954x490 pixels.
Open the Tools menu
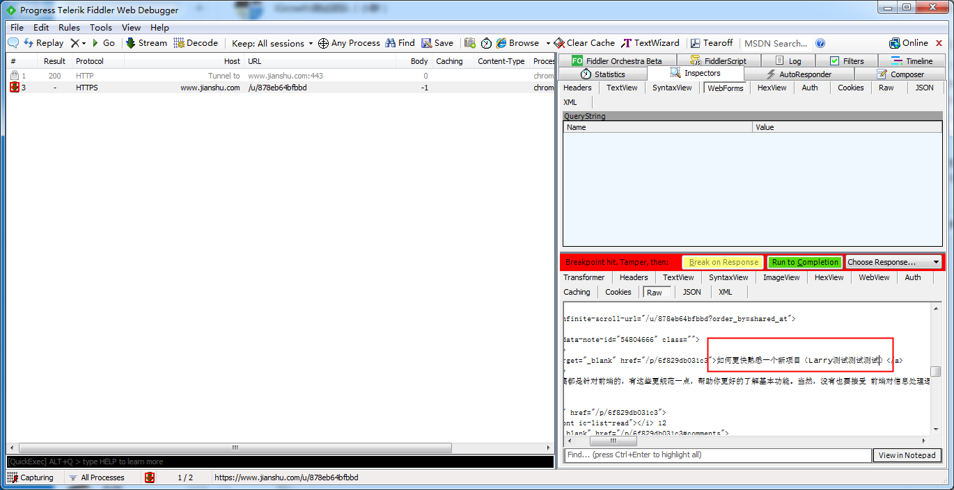[x=100, y=28]
